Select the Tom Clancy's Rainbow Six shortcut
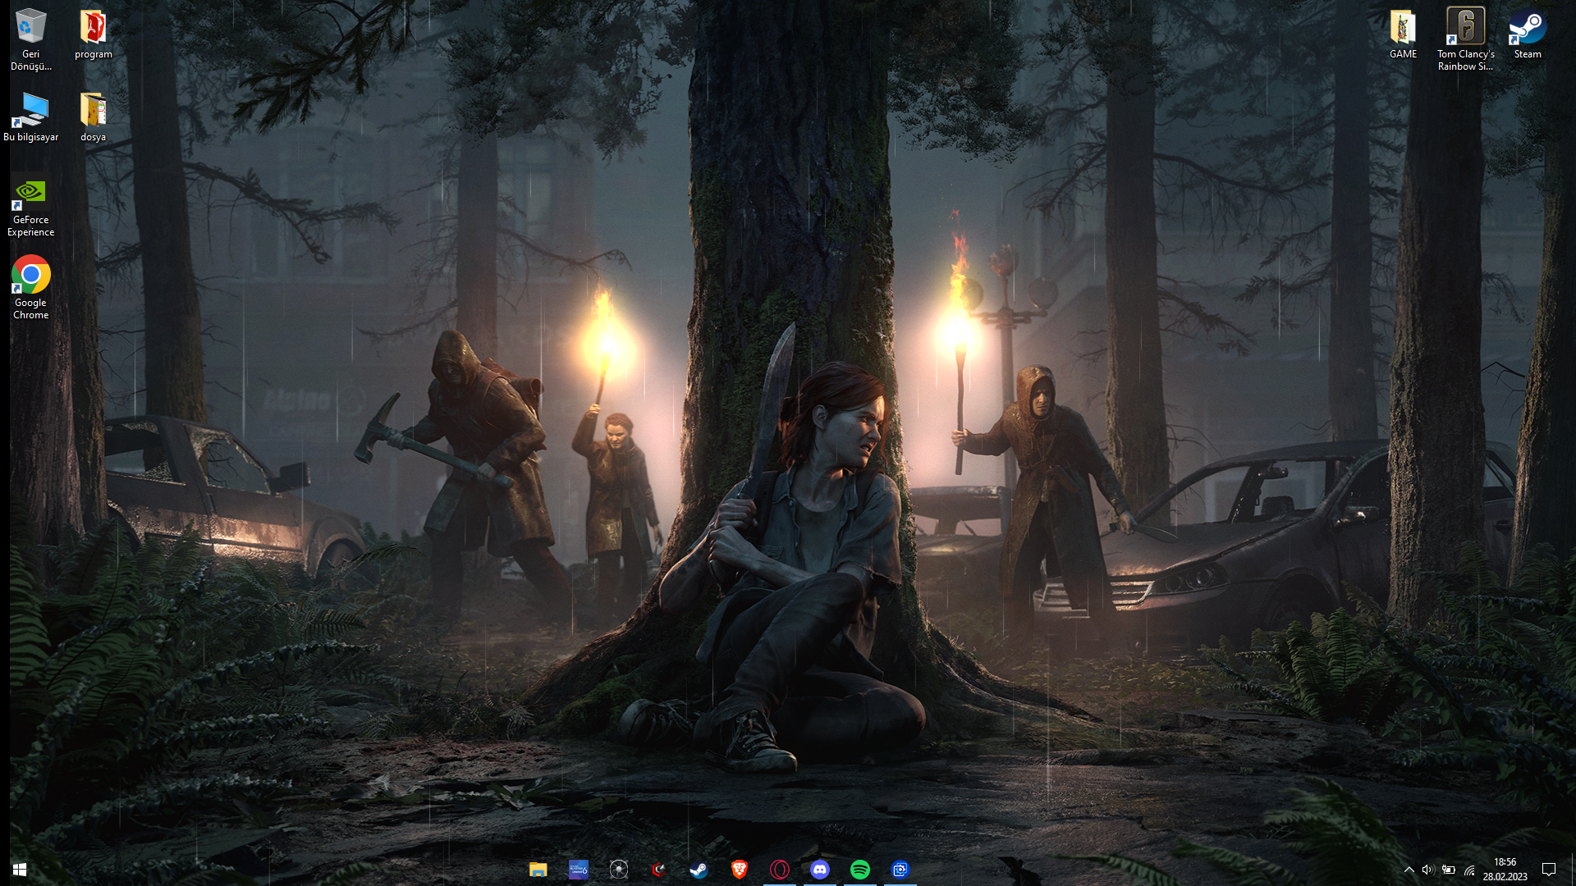 tap(1466, 39)
